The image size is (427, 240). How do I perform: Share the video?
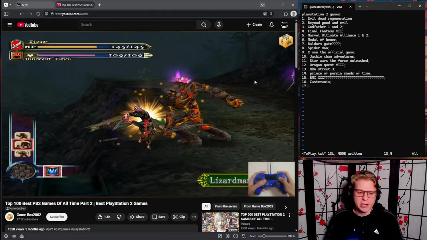tap(137, 217)
